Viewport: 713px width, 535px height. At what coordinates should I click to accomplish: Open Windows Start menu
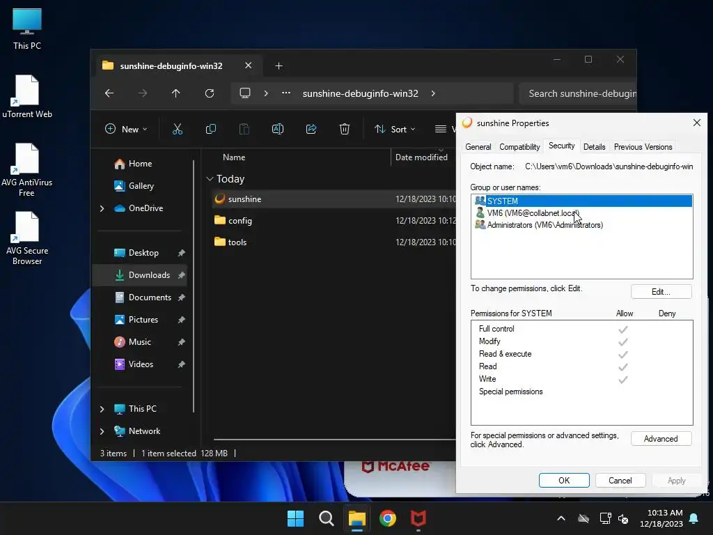[295, 518]
